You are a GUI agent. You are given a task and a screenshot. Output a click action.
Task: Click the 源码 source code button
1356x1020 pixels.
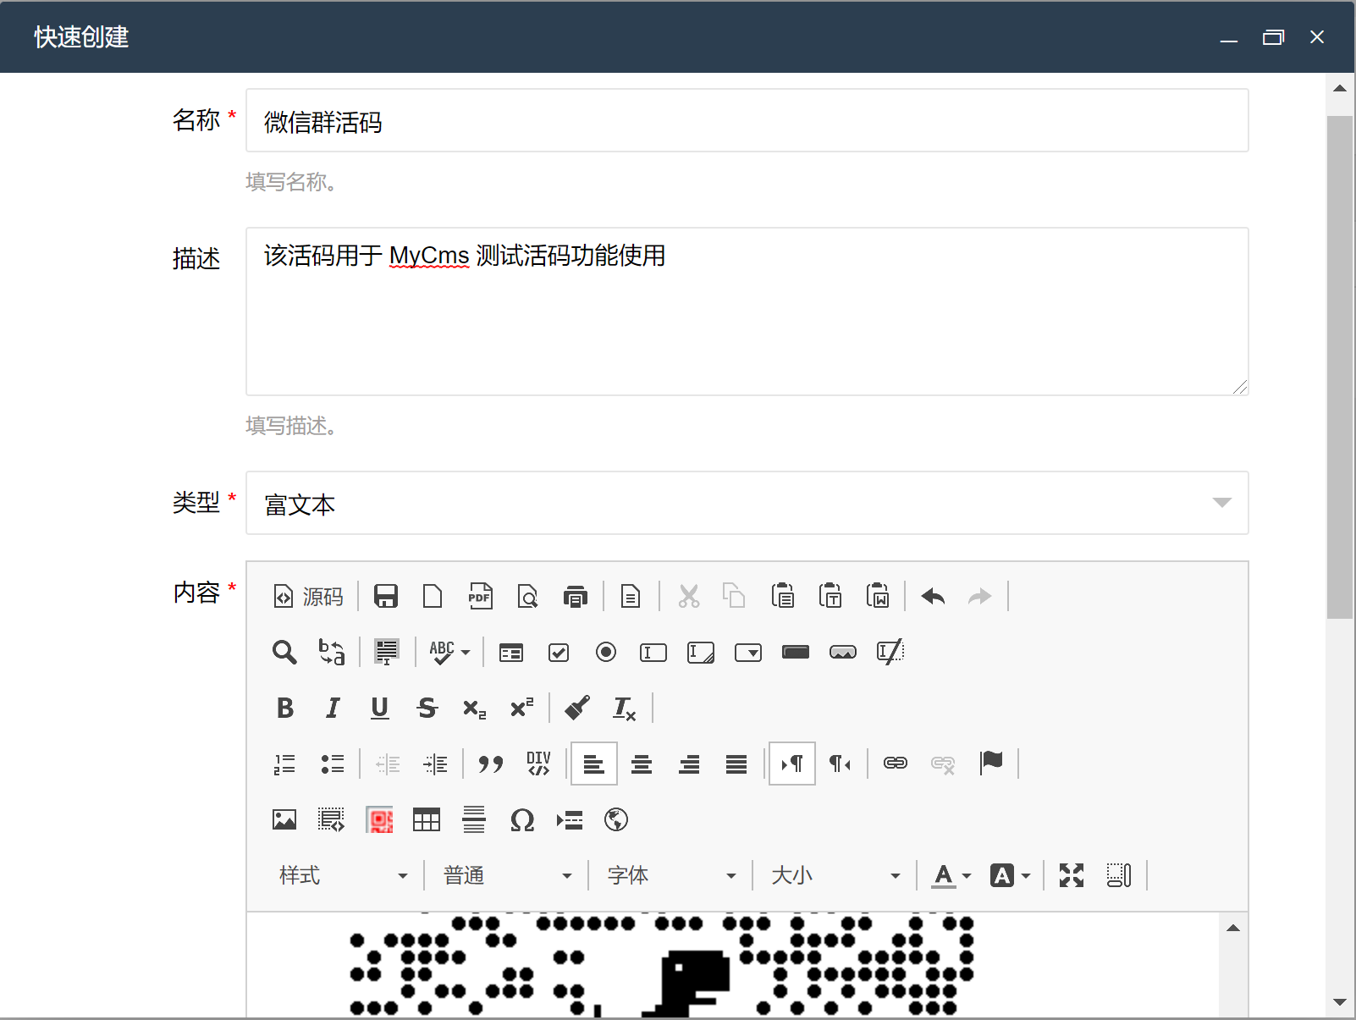pos(308,597)
